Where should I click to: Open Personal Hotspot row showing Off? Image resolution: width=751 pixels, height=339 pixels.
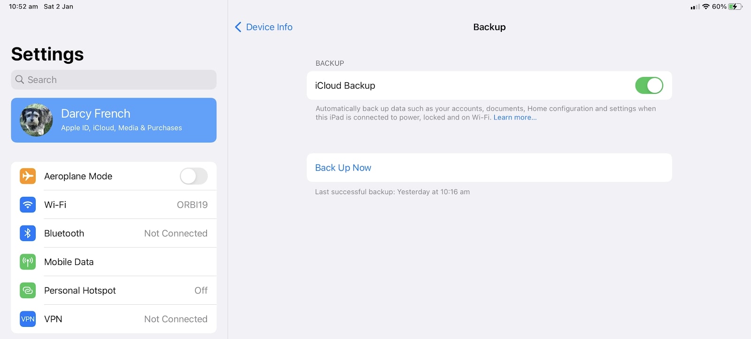(x=114, y=291)
